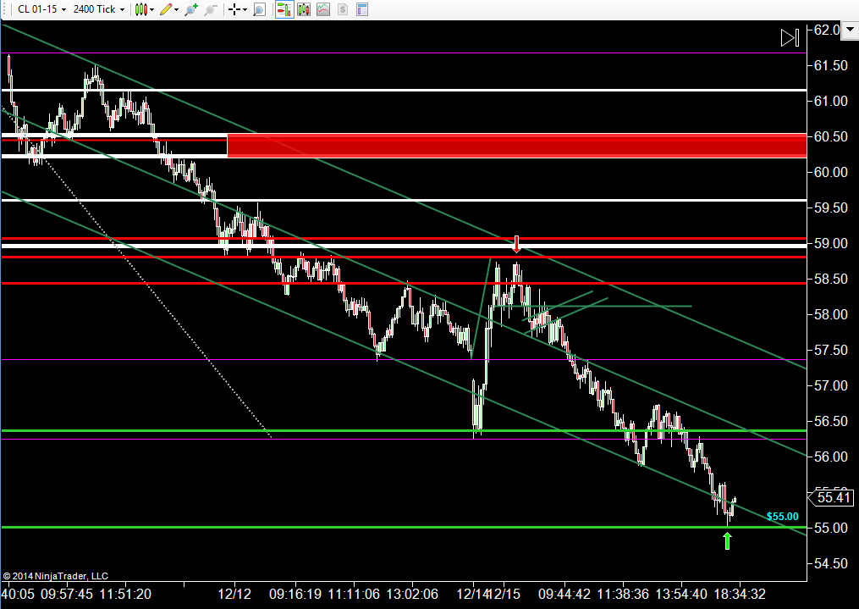Open the chart properties icon
Image resolution: width=859 pixels, height=609 pixels.
point(362,9)
